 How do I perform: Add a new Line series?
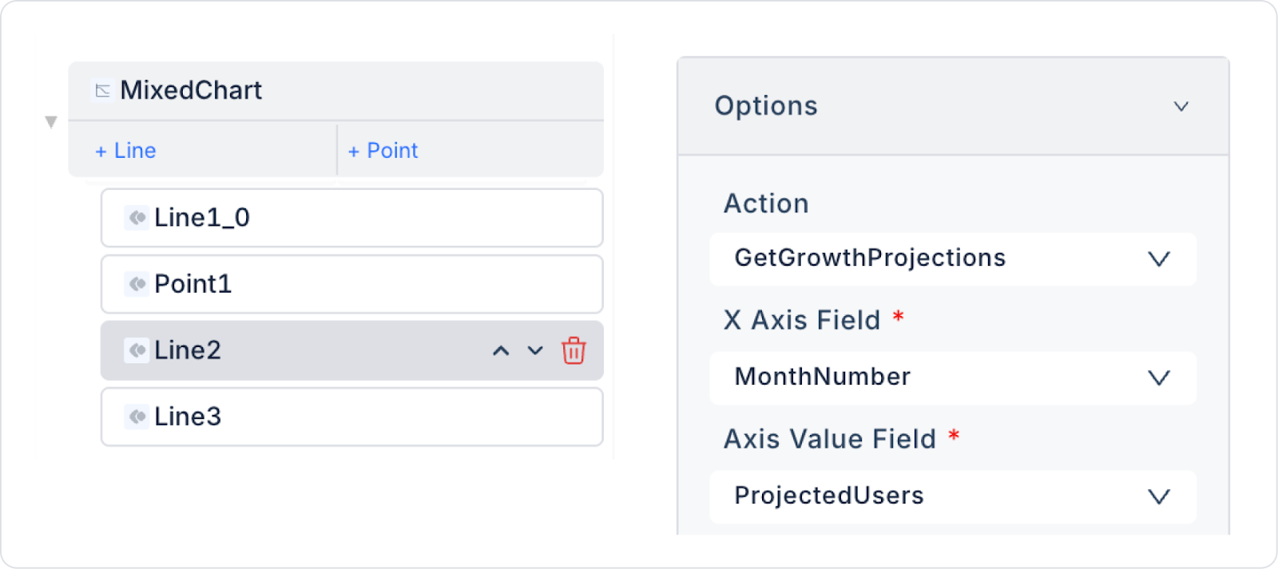126,151
